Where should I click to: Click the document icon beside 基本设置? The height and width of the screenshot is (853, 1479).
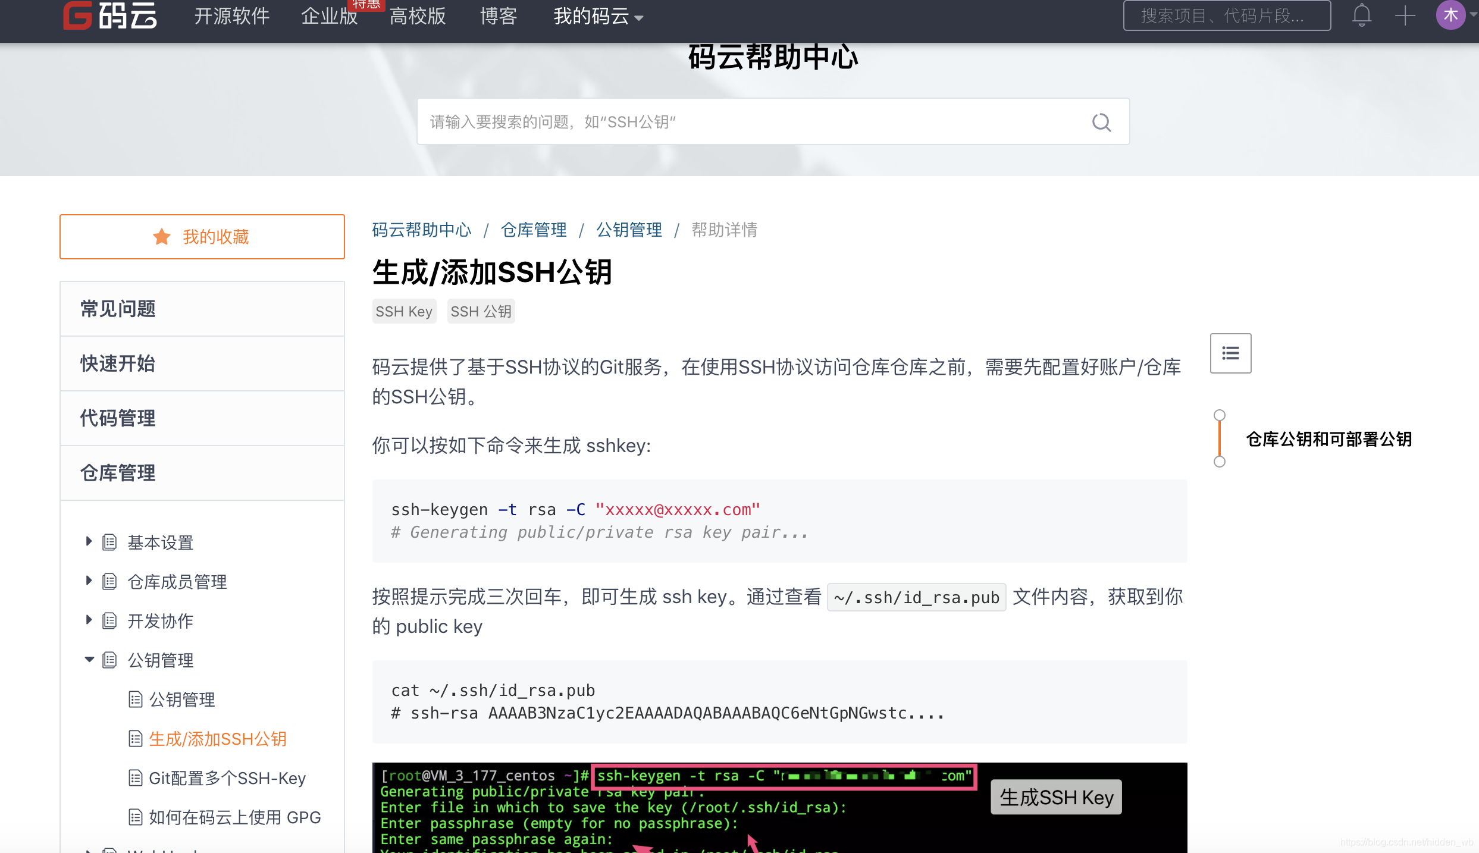[x=109, y=542]
